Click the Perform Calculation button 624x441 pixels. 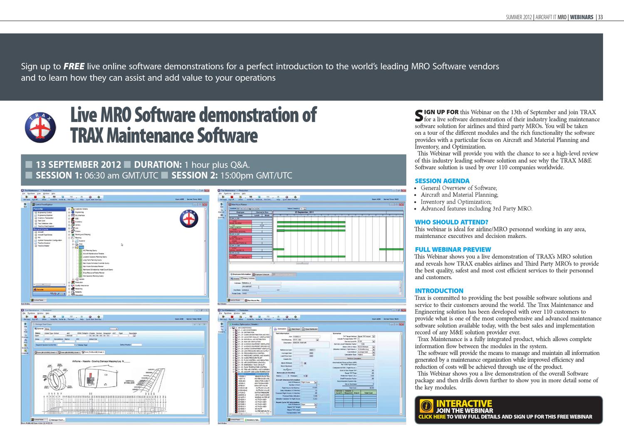click(x=354, y=358)
